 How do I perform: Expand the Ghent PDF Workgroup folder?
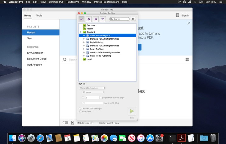click(x=84, y=36)
